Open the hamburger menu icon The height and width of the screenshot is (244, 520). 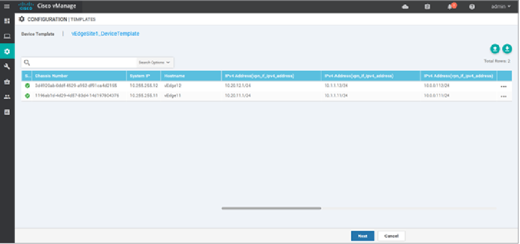(7, 6)
